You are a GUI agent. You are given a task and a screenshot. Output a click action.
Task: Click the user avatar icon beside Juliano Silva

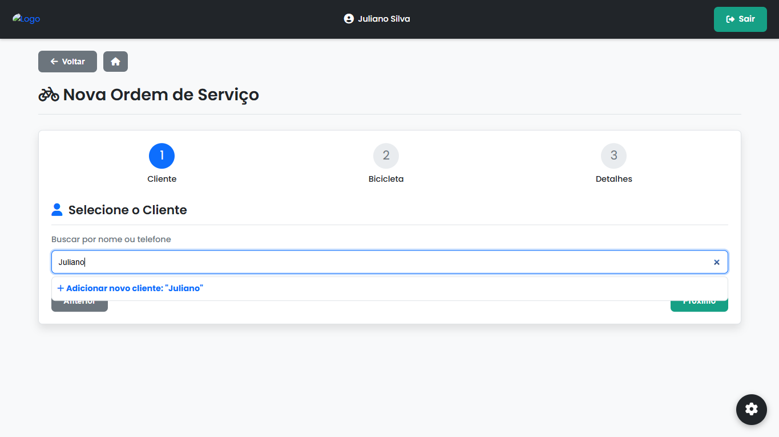click(x=349, y=19)
